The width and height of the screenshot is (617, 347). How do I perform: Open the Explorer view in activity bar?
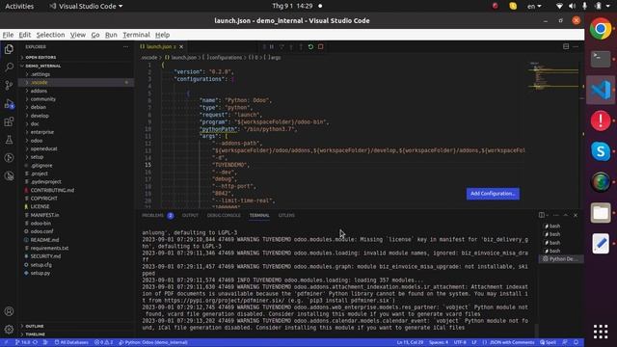click(x=9, y=49)
